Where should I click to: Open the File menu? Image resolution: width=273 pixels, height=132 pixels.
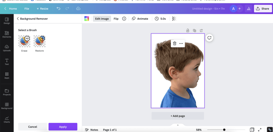coord(27,8)
